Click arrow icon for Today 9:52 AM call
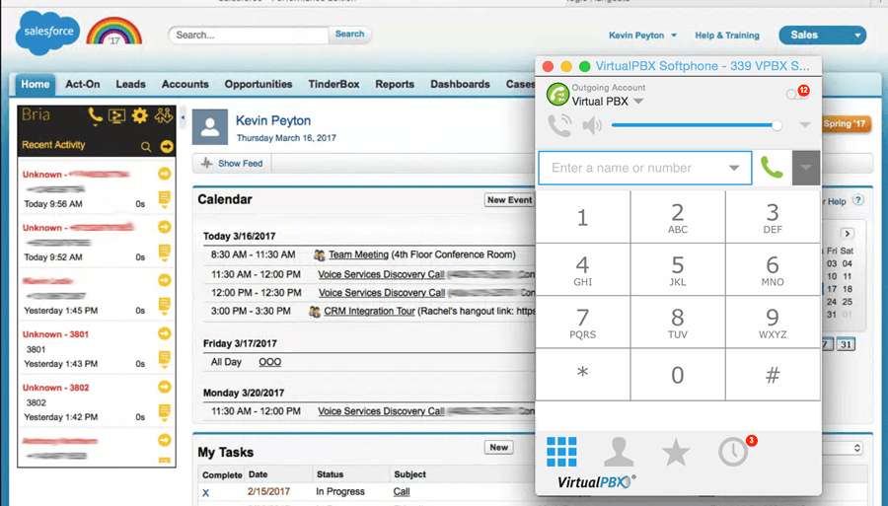 point(164,227)
